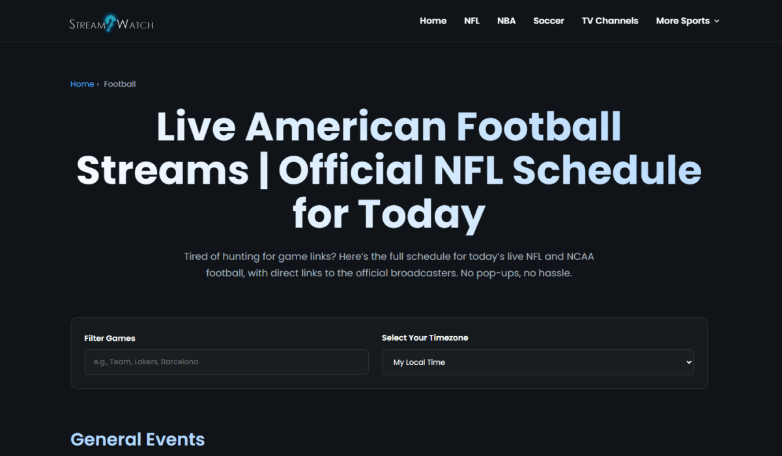Click the chevron beside More Sports
The height and width of the screenshot is (456, 782).
pos(716,21)
